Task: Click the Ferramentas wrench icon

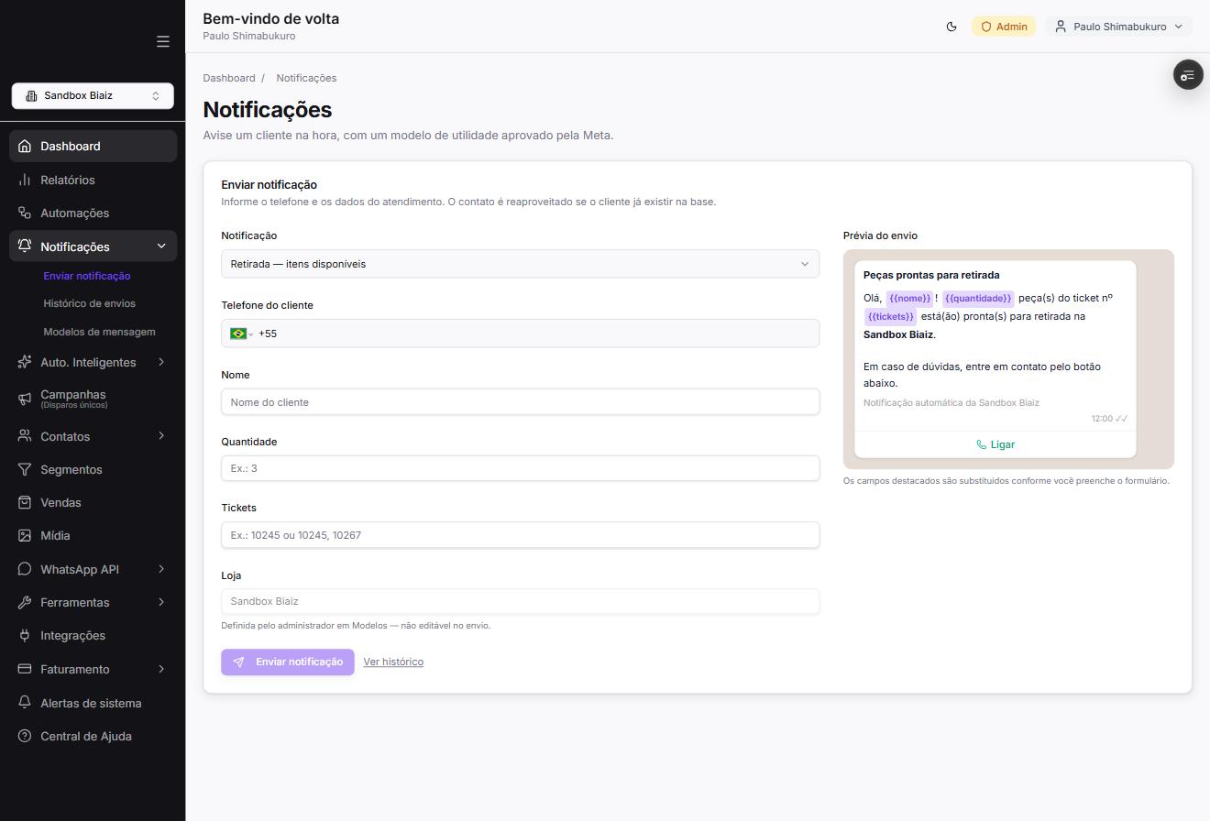Action: 25,602
